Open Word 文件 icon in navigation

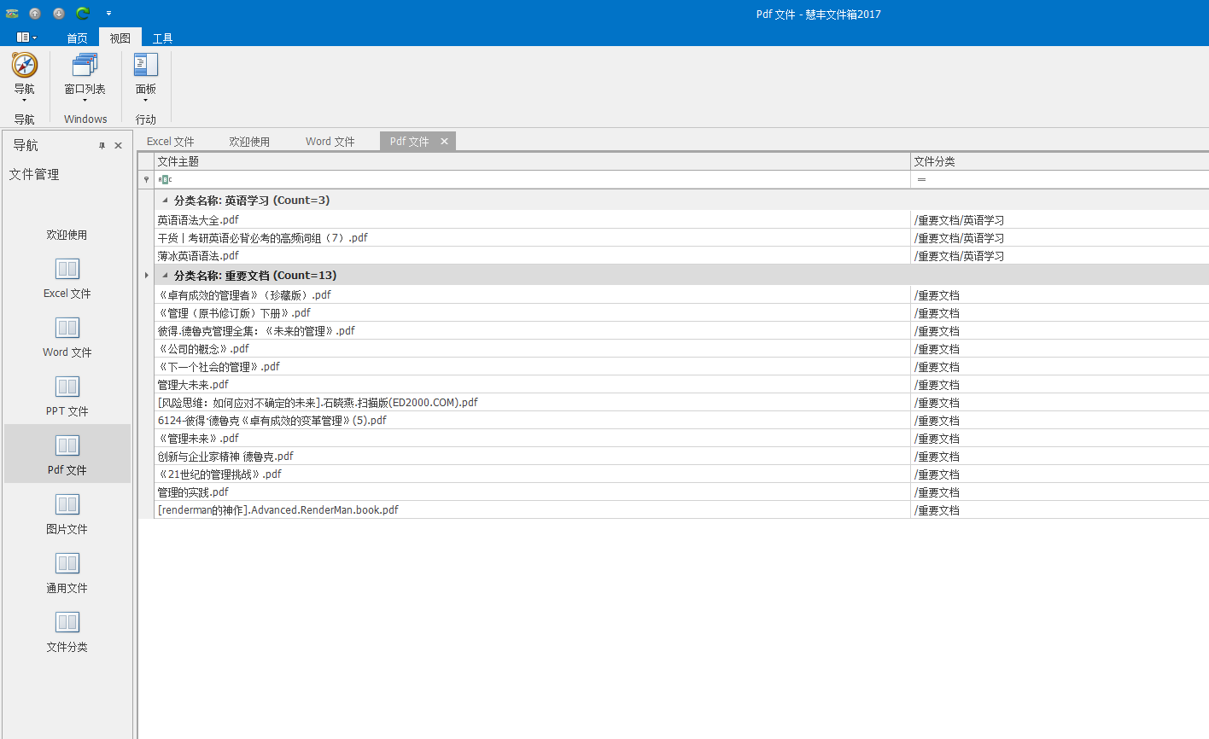coord(67,328)
